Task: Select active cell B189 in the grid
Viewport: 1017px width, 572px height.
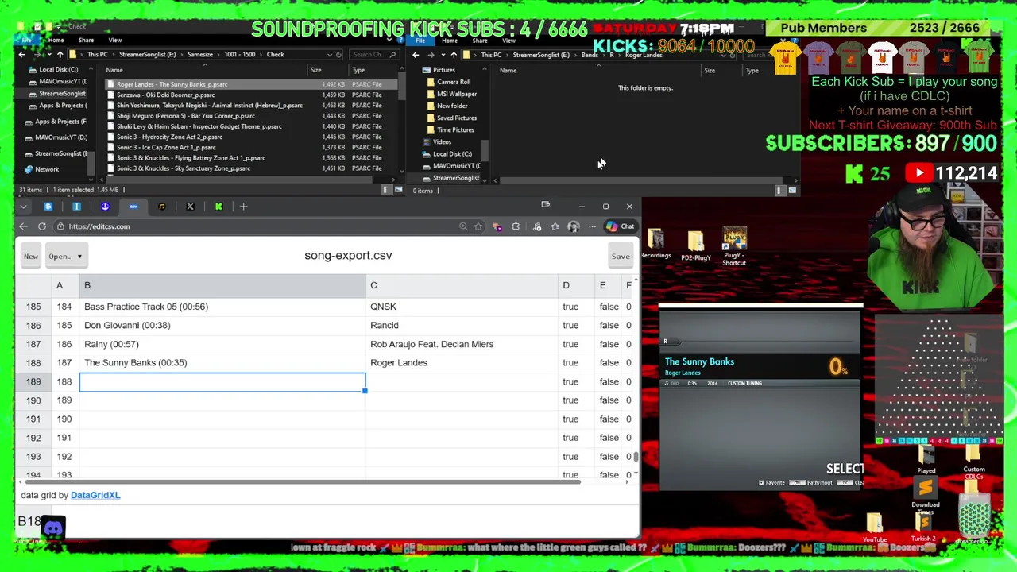Action: coord(222,382)
